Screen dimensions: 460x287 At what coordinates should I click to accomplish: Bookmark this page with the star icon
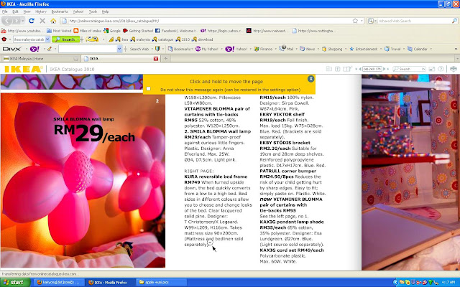[x=355, y=21]
